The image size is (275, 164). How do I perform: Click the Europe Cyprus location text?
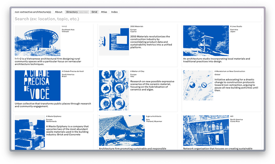133,31
